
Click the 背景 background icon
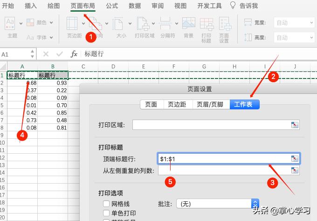pos(189,23)
